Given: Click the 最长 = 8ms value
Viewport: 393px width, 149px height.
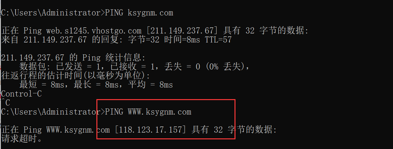Looking at the screenshot, I should pyautogui.click(x=96, y=85).
